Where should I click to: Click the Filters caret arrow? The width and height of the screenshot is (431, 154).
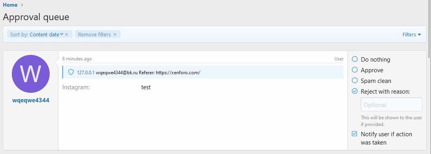point(420,35)
